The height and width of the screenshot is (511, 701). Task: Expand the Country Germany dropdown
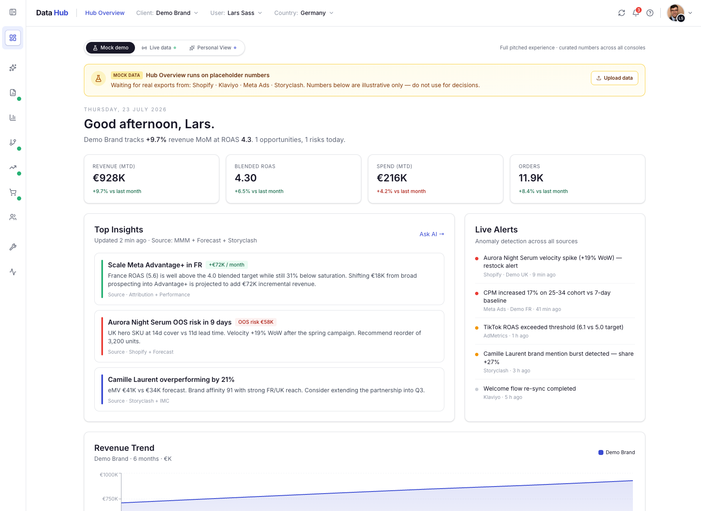point(304,13)
